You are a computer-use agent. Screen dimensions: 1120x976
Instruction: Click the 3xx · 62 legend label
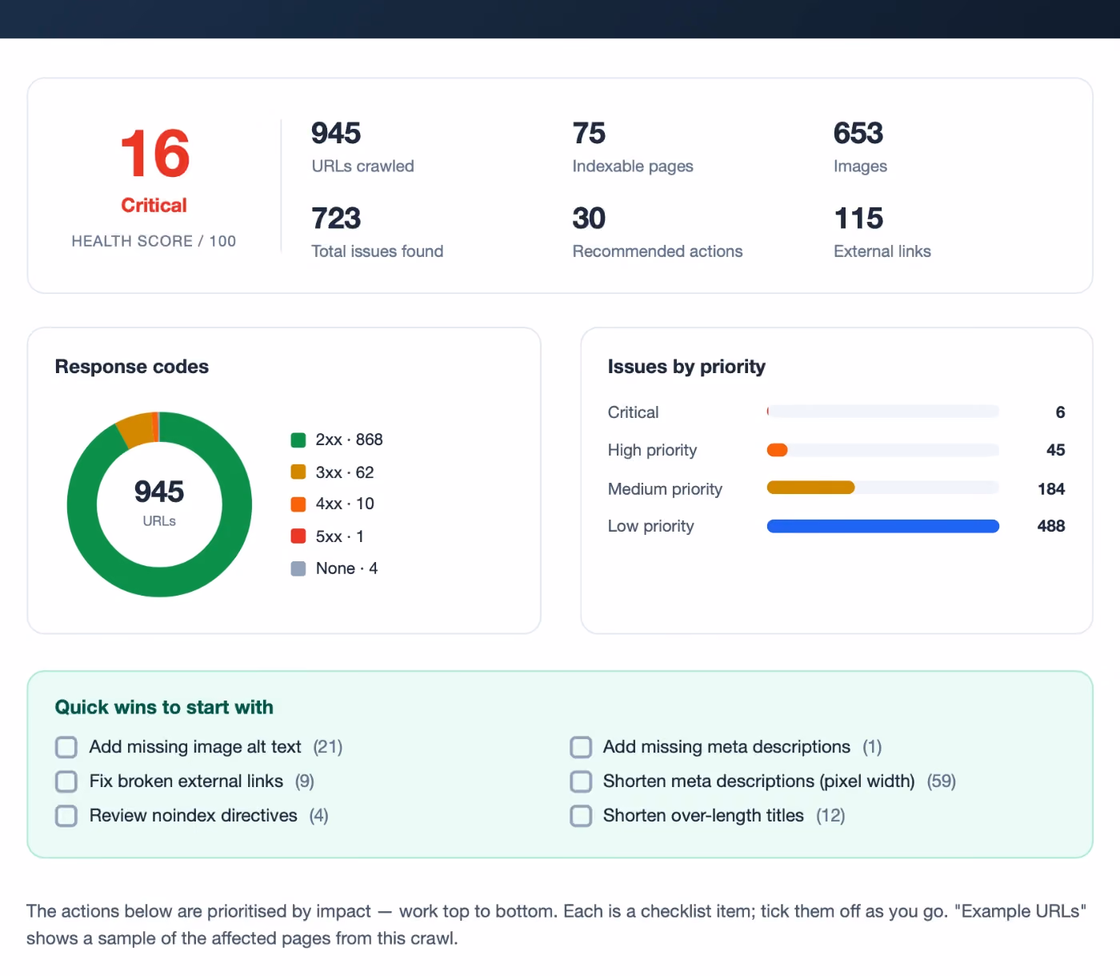coord(345,472)
